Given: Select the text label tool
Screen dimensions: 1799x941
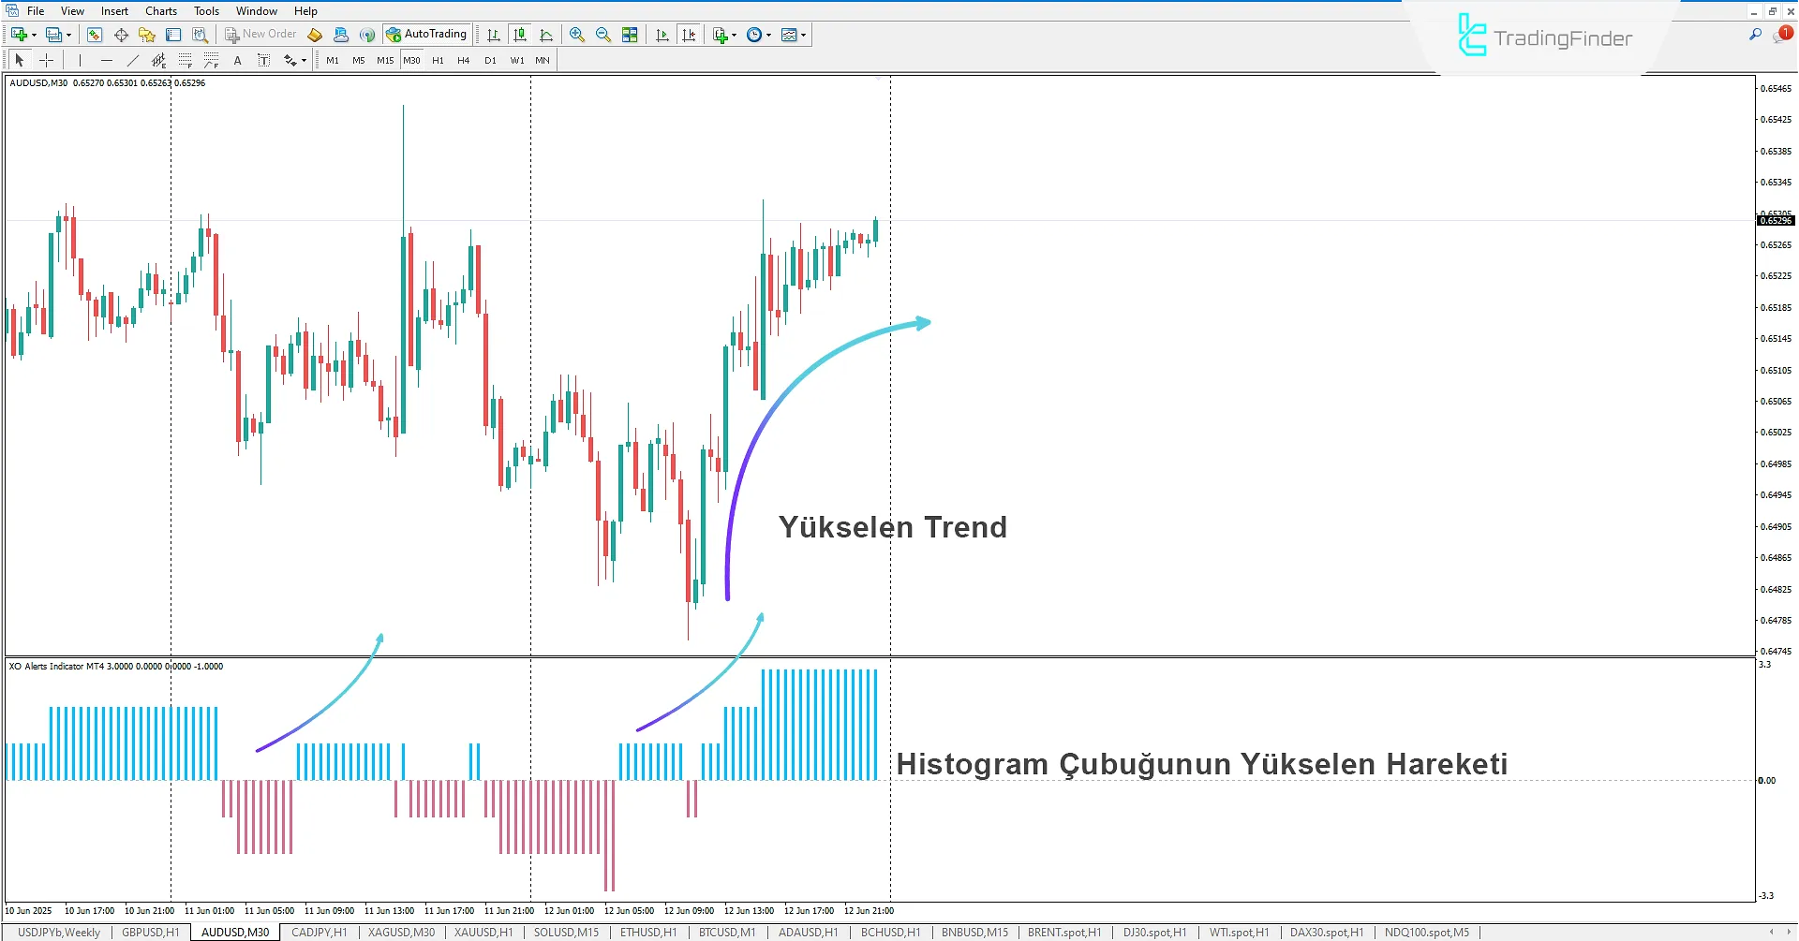Looking at the screenshot, I should click(x=263, y=60).
